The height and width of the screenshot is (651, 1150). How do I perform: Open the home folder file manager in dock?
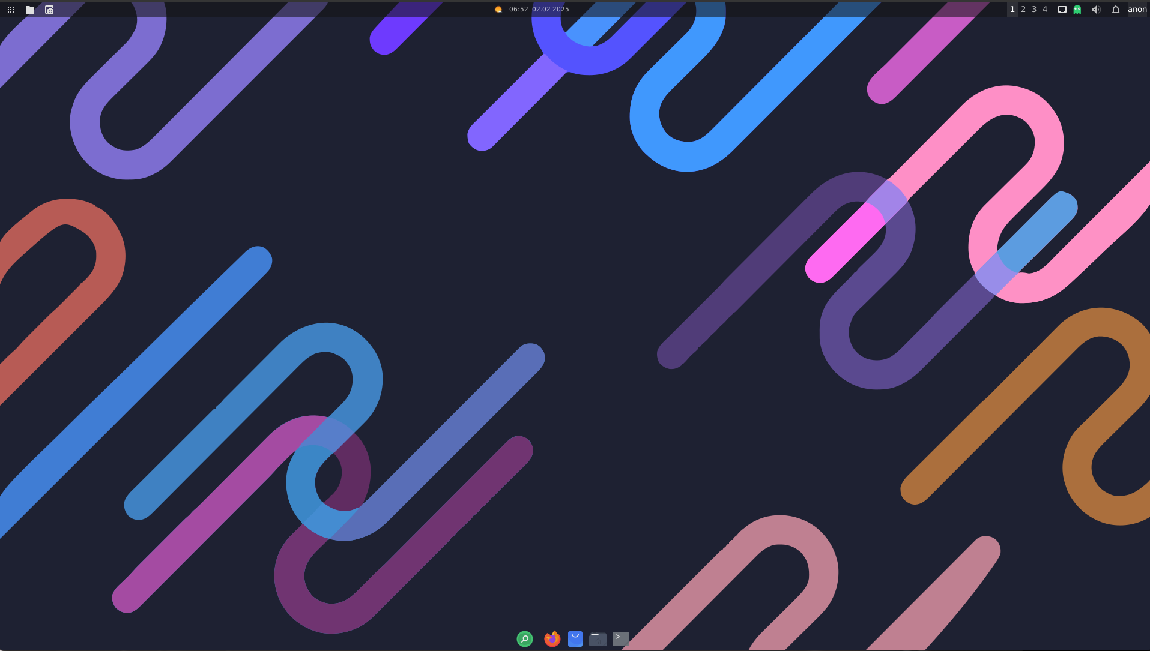coord(598,639)
